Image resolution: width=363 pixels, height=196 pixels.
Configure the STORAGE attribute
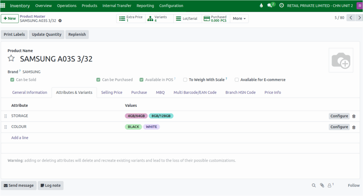[339, 116]
